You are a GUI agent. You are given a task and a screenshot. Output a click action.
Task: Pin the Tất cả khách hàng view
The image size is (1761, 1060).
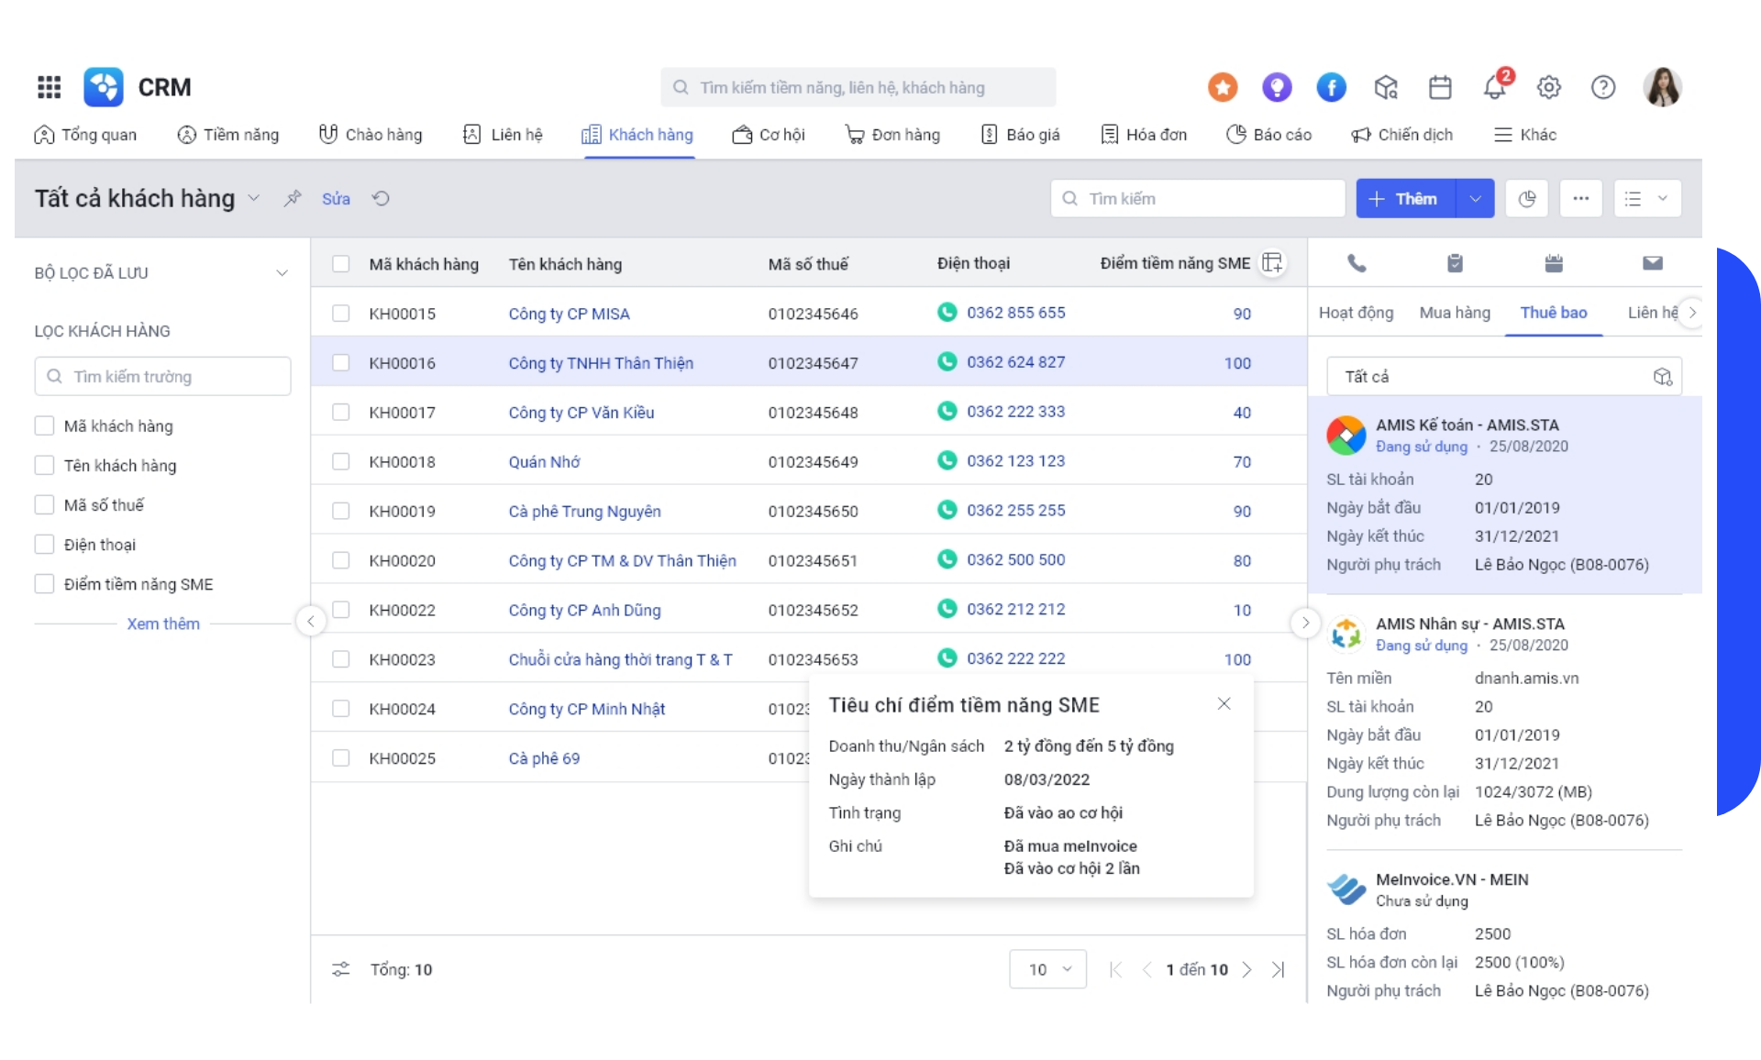click(293, 198)
